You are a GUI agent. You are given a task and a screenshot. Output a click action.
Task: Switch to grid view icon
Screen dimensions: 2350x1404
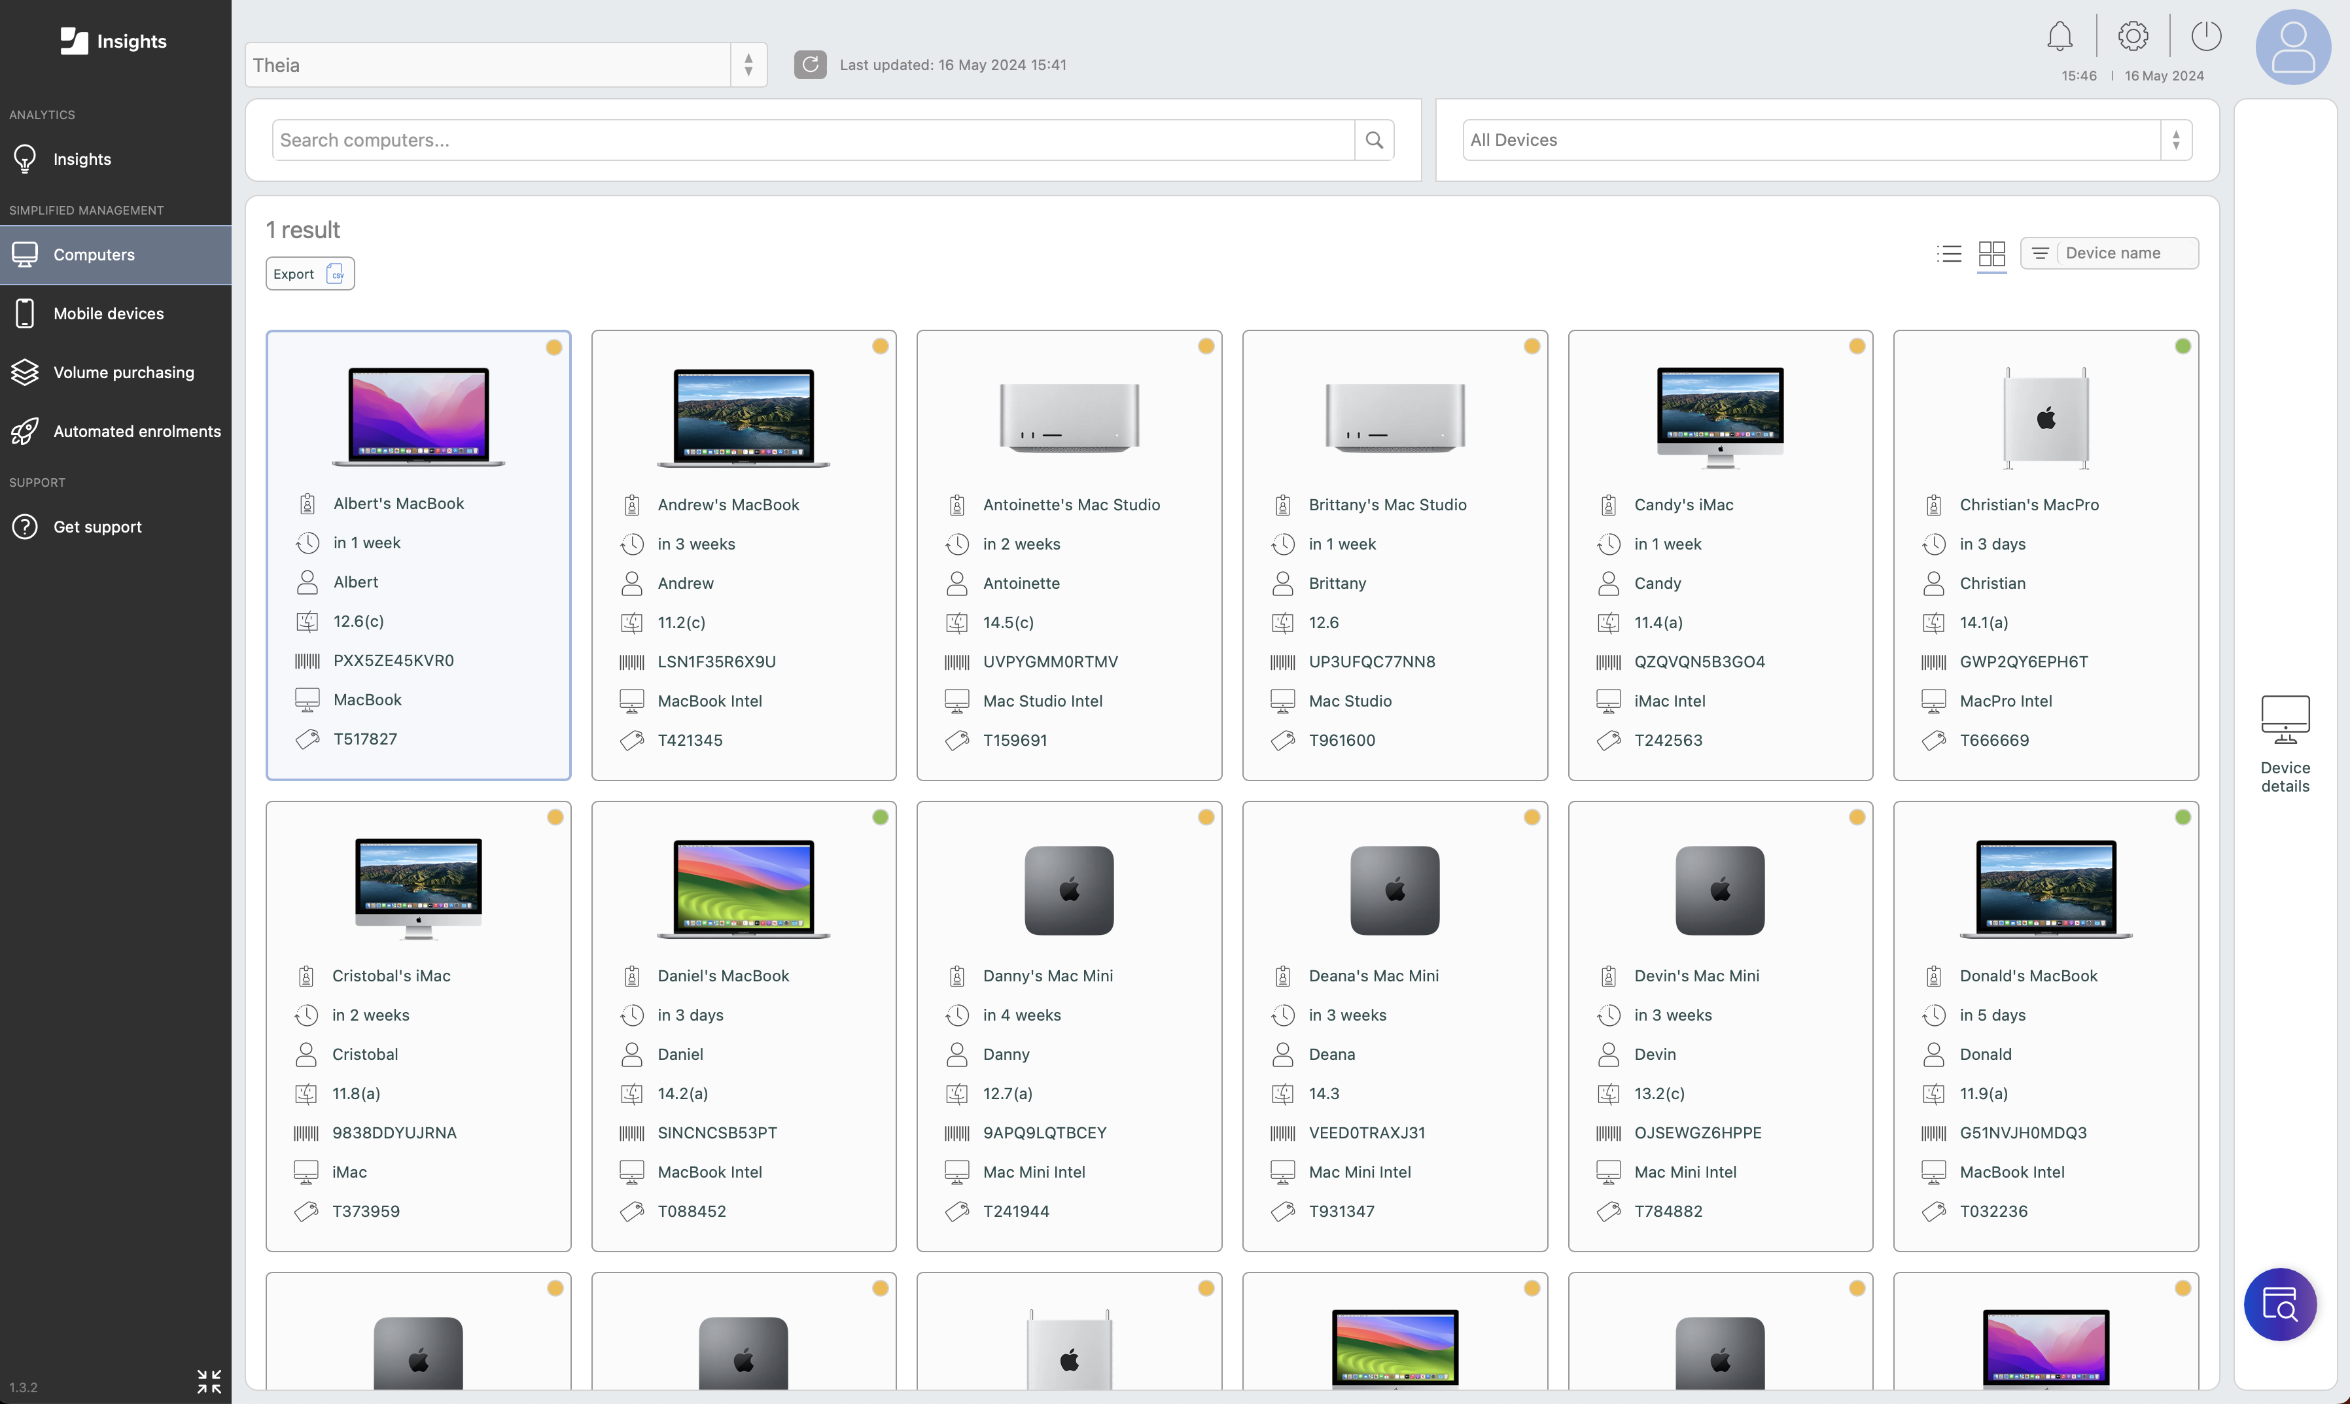(1991, 254)
